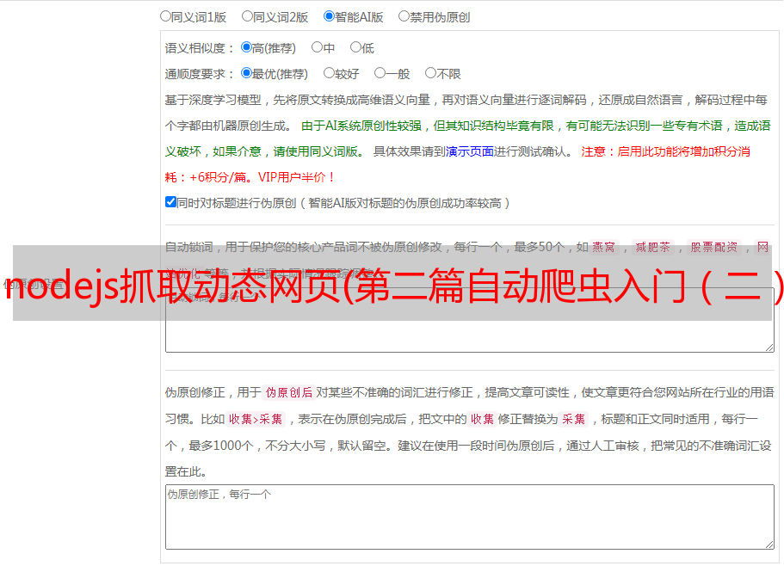Viewport: 784px width, 566px height.
Task: Click the 自动锁词 textarea resize handle
Action: [769, 348]
